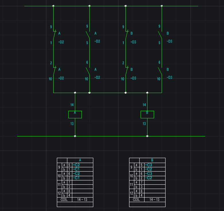224x211 pixels.
Task: Select lower normally-open contact B between terminals 6 and 10
Action: [160, 71]
